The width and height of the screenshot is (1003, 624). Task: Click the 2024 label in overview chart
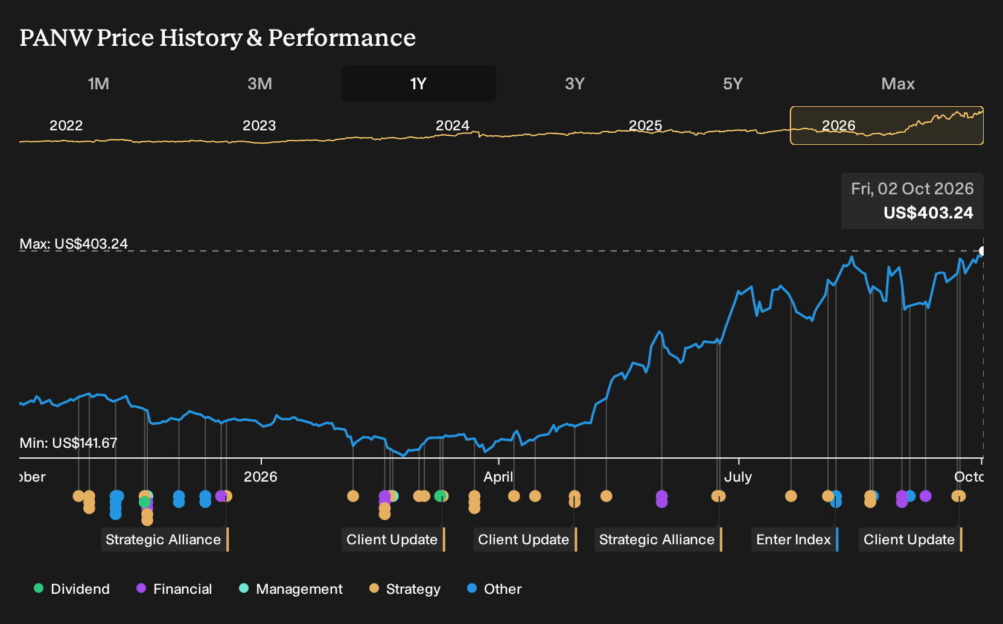point(453,126)
